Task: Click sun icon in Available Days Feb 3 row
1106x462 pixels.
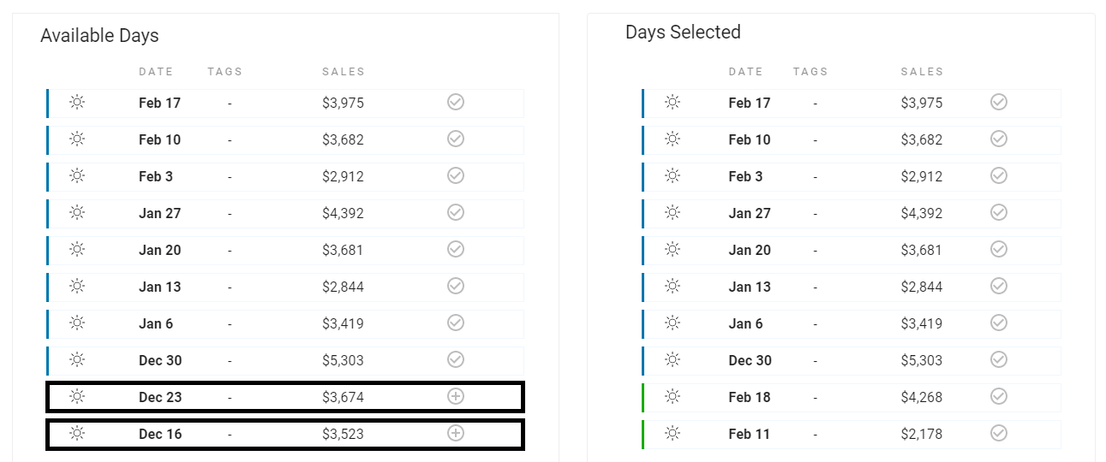Action: (x=77, y=176)
